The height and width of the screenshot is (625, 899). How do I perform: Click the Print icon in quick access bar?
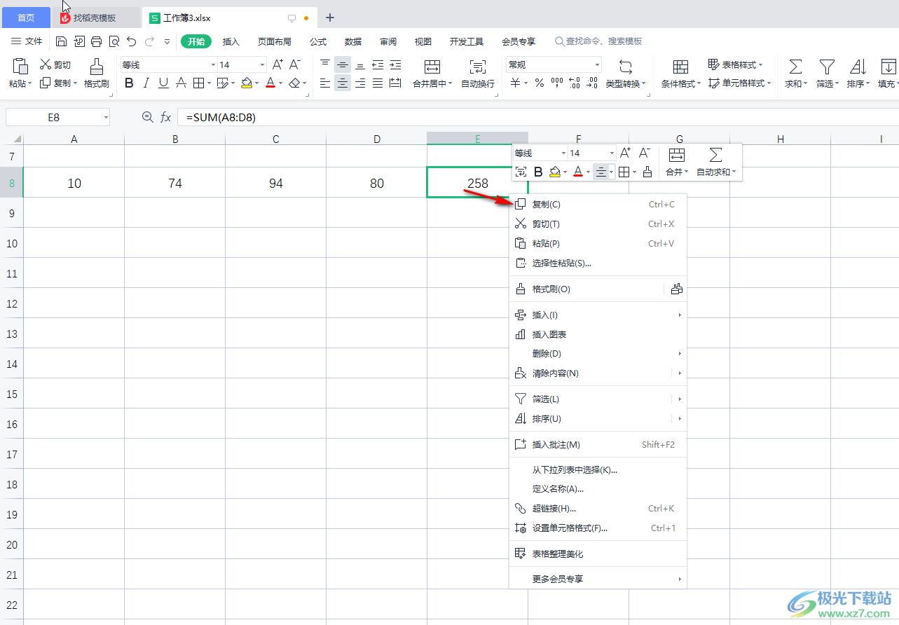96,41
